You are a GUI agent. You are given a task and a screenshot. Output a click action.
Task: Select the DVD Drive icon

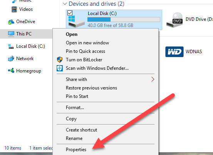[175, 20]
